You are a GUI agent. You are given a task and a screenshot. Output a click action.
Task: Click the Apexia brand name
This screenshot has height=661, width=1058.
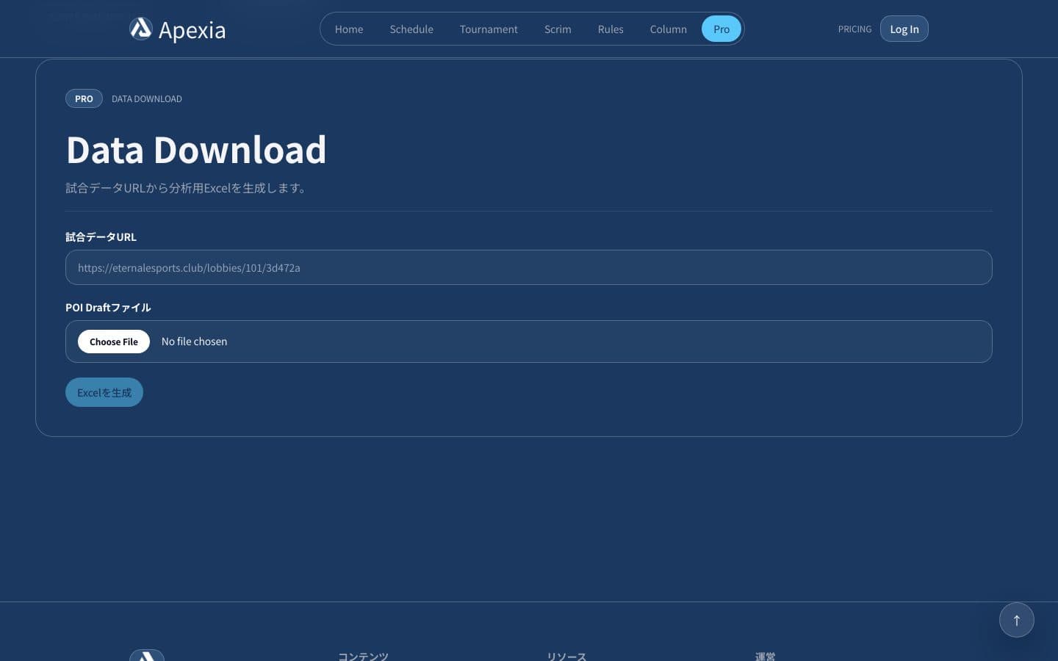tap(192, 30)
